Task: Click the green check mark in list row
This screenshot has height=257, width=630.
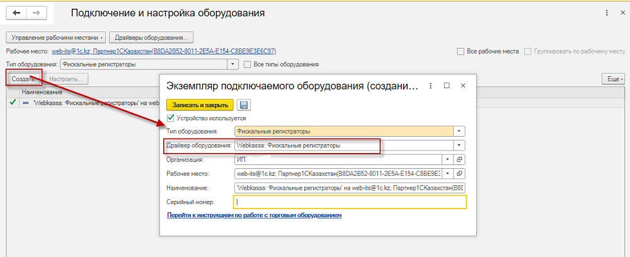Action: 12,103
